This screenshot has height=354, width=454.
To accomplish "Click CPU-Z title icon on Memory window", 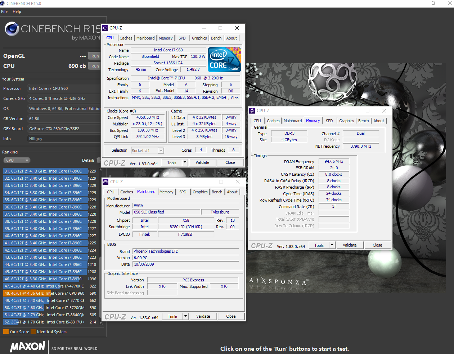I will click(252, 111).
